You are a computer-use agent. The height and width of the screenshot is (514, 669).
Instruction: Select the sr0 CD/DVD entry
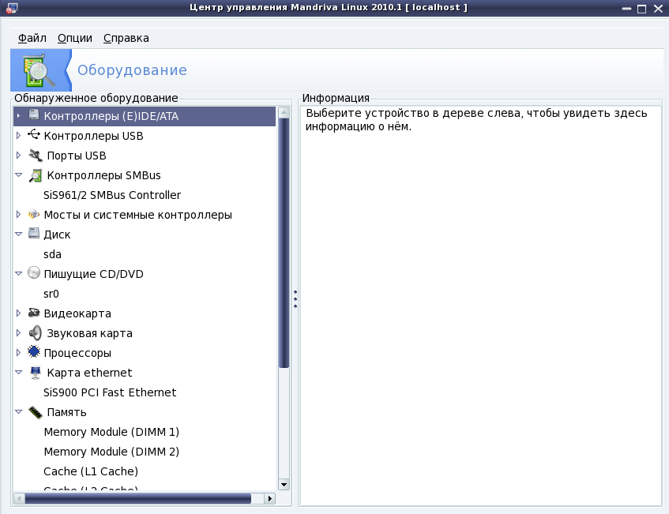[x=51, y=294]
